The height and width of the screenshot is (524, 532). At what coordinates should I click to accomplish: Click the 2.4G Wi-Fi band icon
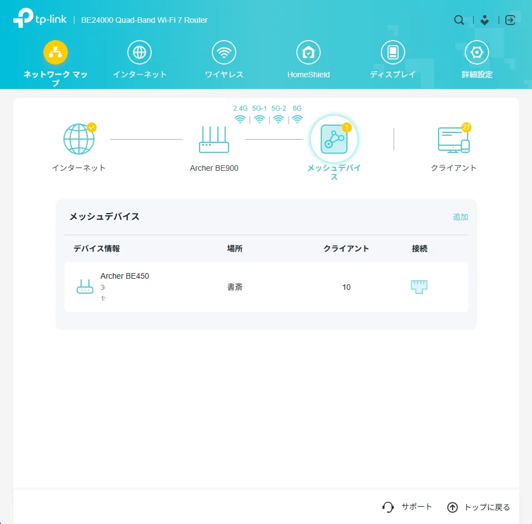coord(240,119)
